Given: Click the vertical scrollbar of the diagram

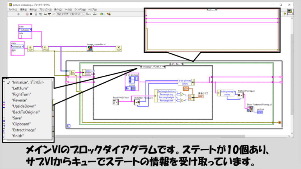Looking at the screenshot, I should click(292, 75).
